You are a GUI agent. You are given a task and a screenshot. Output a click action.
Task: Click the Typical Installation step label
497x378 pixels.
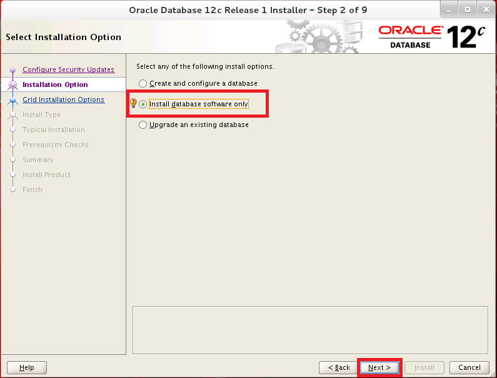click(54, 130)
